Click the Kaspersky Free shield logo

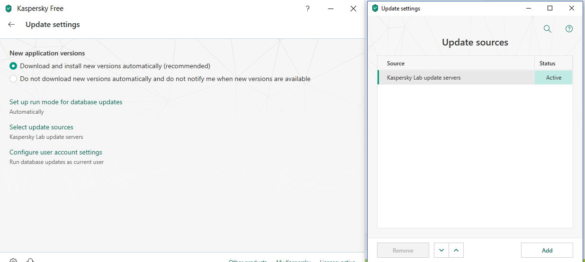(x=9, y=9)
